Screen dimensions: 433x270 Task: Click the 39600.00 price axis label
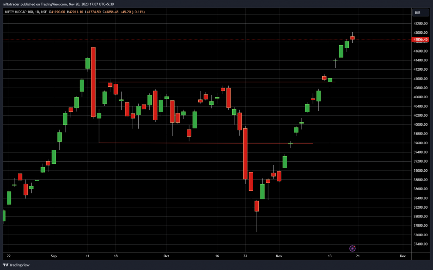tap(420, 143)
